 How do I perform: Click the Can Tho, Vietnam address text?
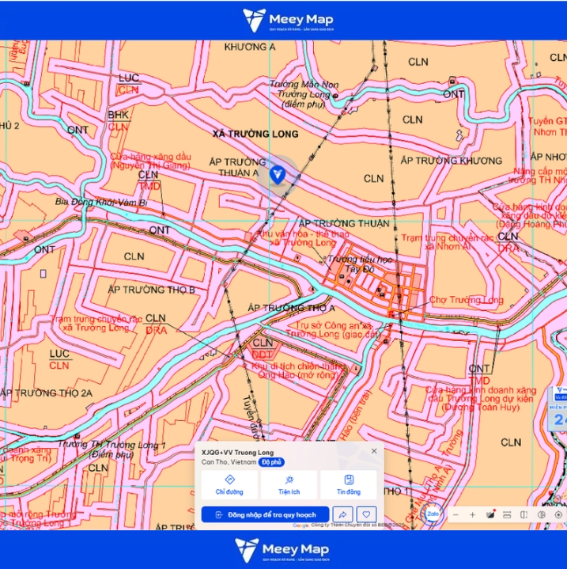point(229,462)
